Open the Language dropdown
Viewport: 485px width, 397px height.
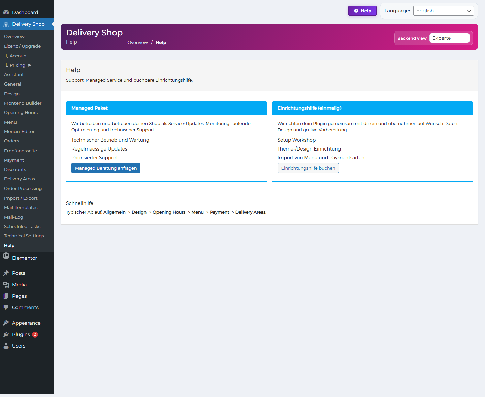point(443,11)
